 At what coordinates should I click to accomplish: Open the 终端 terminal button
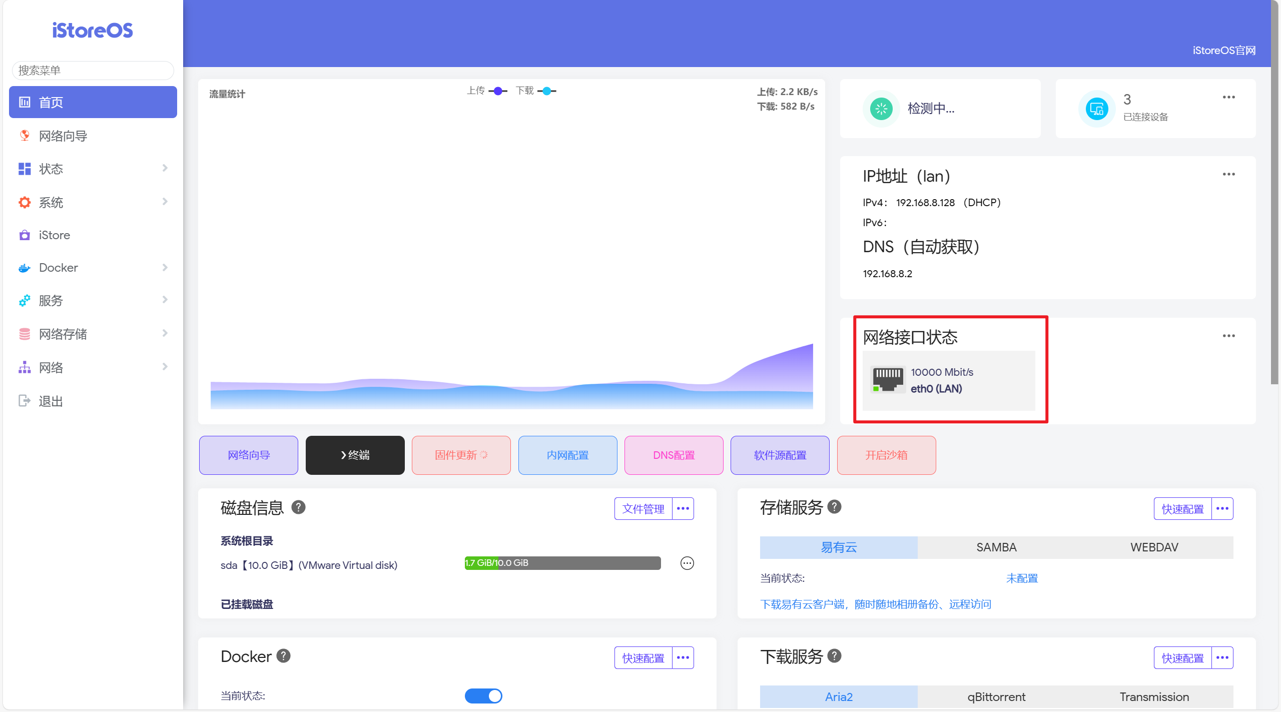355,455
